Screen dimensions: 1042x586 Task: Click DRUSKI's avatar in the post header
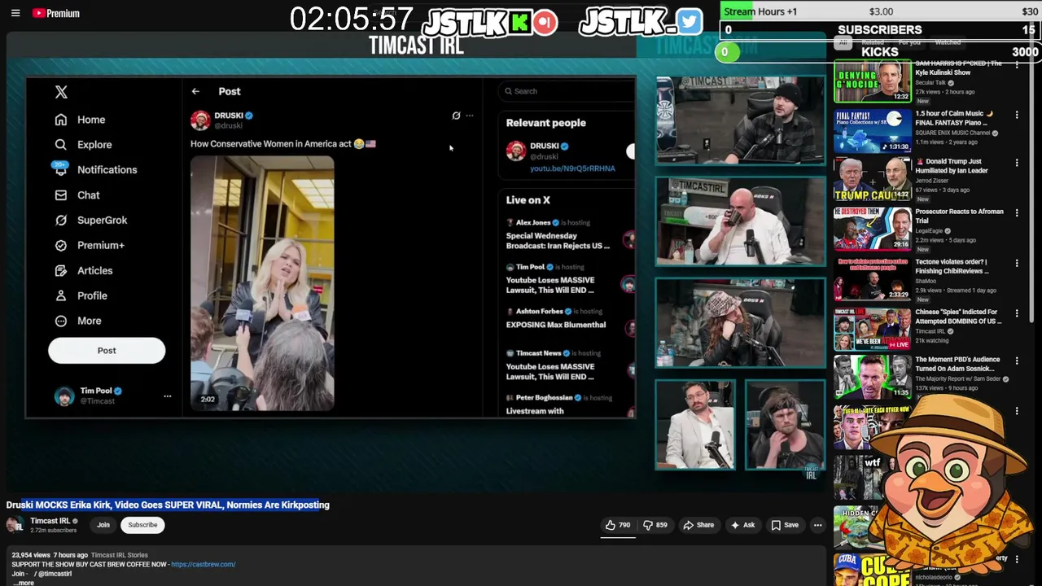[200, 120]
